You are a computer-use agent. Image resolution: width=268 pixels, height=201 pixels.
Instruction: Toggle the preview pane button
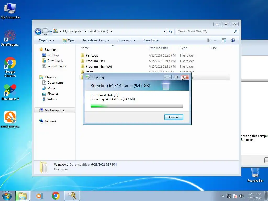click(224, 40)
